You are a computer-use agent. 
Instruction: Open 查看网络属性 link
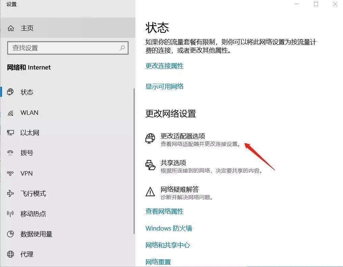pos(164,211)
